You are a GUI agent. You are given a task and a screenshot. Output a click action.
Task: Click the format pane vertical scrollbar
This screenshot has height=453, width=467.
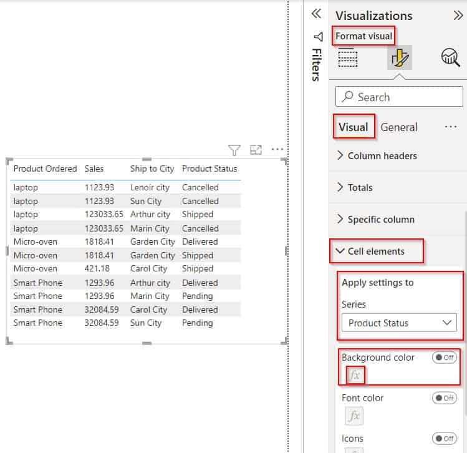[465, 313]
